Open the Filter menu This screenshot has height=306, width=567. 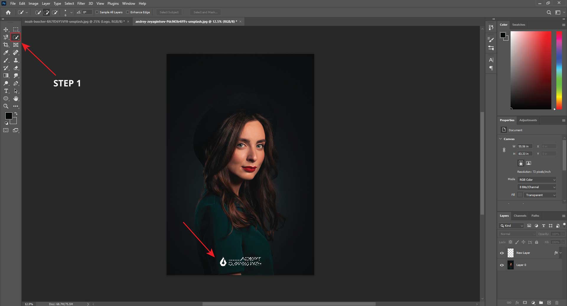[81, 4]
